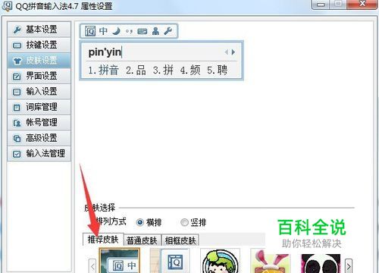Select candidate 1.拼音
This screenshot has width=379, height=273.
103,70
